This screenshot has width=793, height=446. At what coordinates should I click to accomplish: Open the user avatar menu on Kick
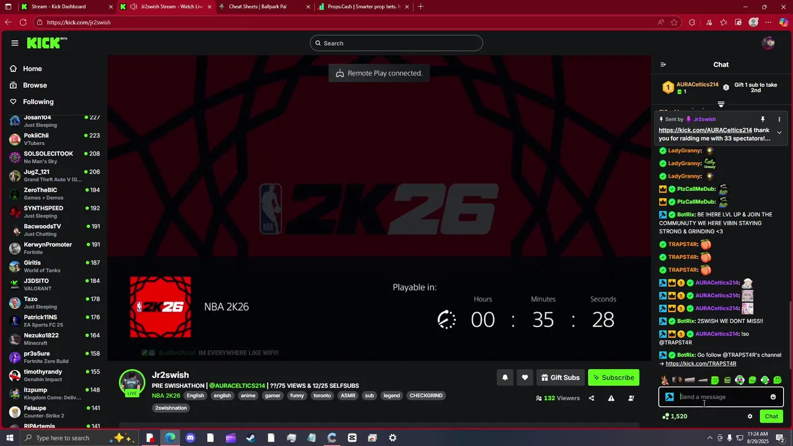768,43
